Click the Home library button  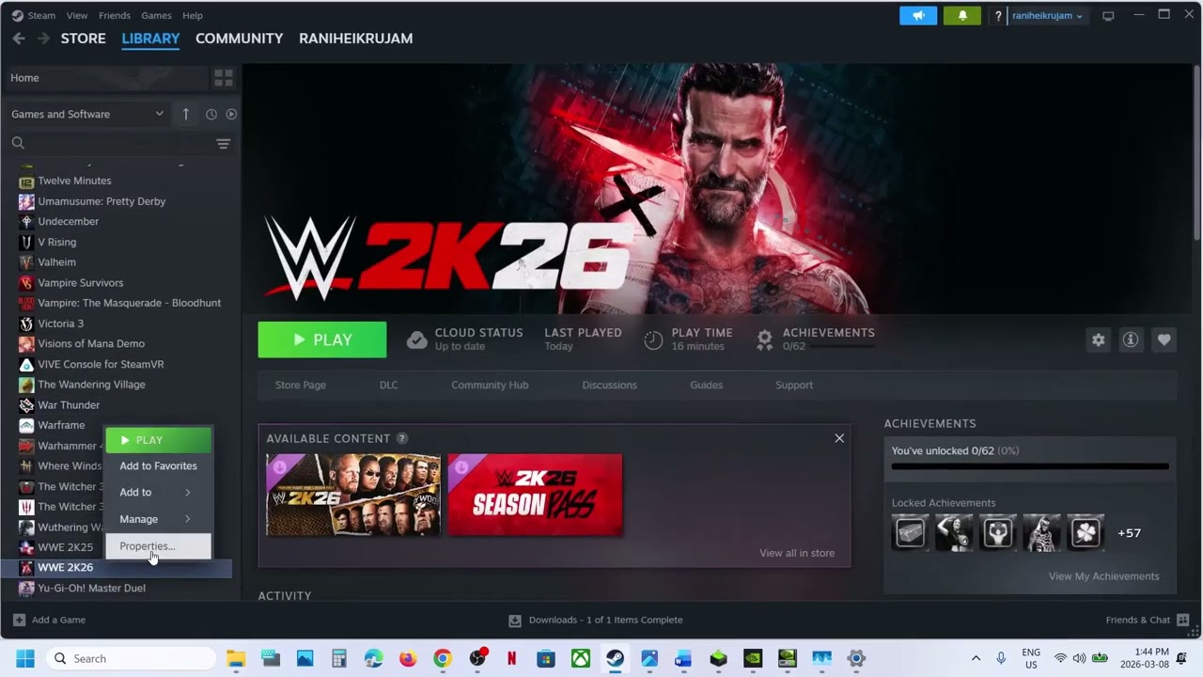tap(106, 78)
